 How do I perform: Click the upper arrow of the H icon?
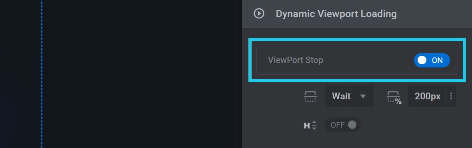pos(314,122)
